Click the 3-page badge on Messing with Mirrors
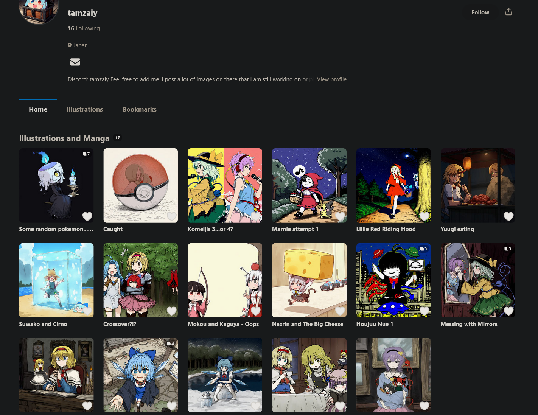 [x=508, y=249]
